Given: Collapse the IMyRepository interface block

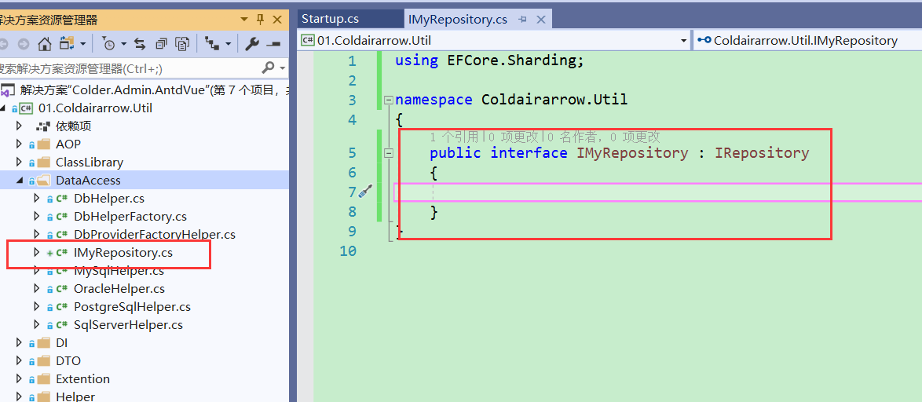Looking at the screenshot, I should pyautogui.click(x=388, y=153).
